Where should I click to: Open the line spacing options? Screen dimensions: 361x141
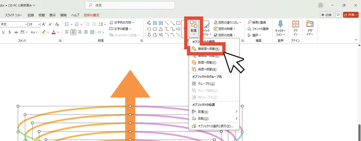tap(102, 24)
